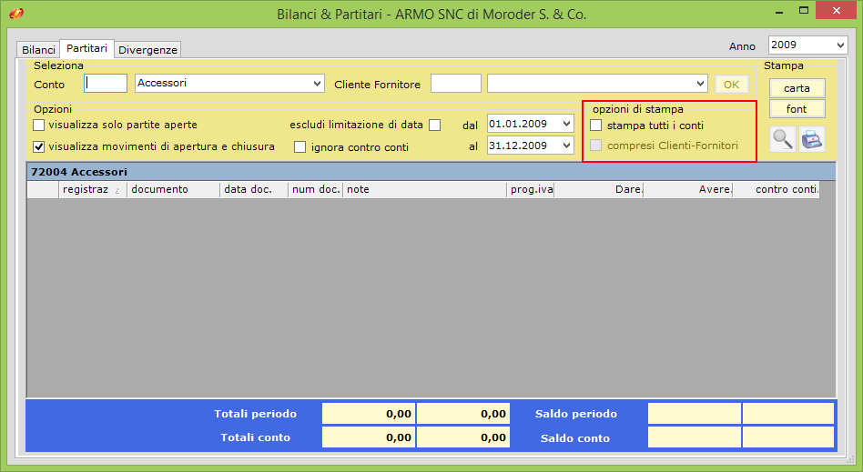Click the Conto code input field
Image resolution: width=863 pixels, height=472 pixels.
click(x=106, y=84)
